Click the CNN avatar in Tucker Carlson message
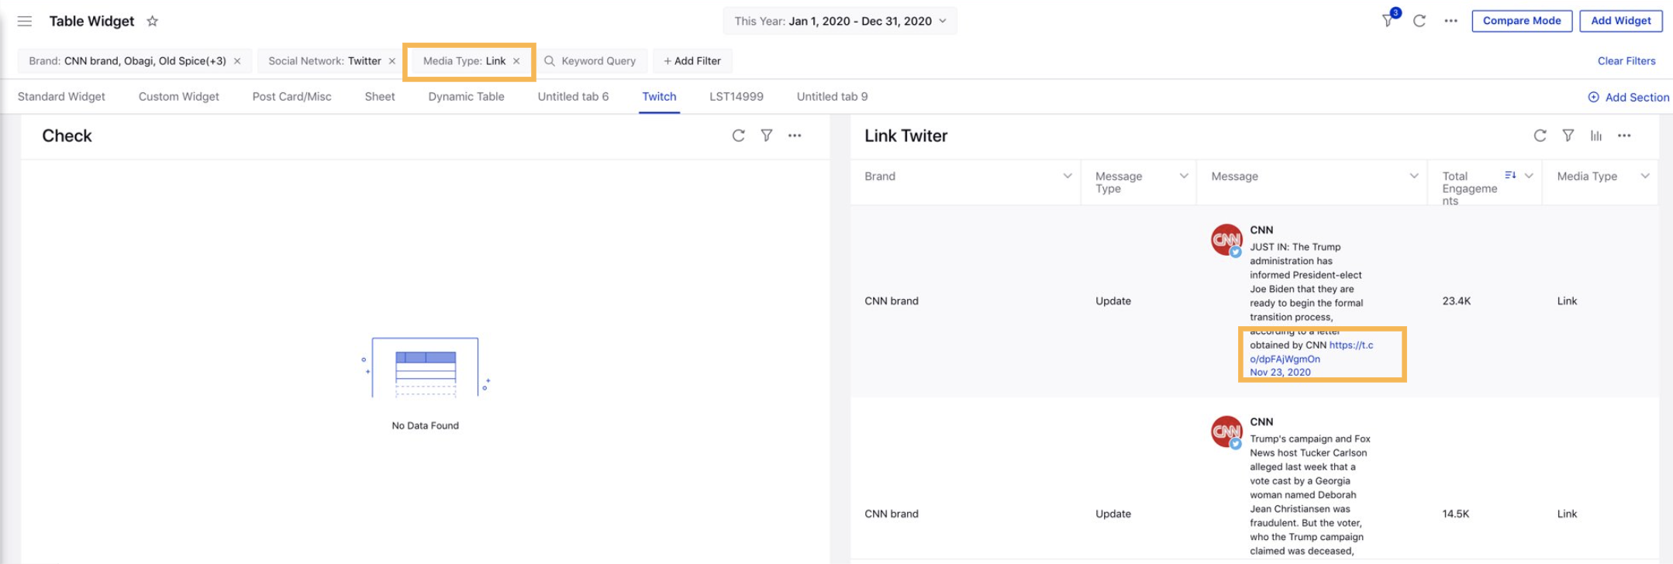 (1226, 432)
